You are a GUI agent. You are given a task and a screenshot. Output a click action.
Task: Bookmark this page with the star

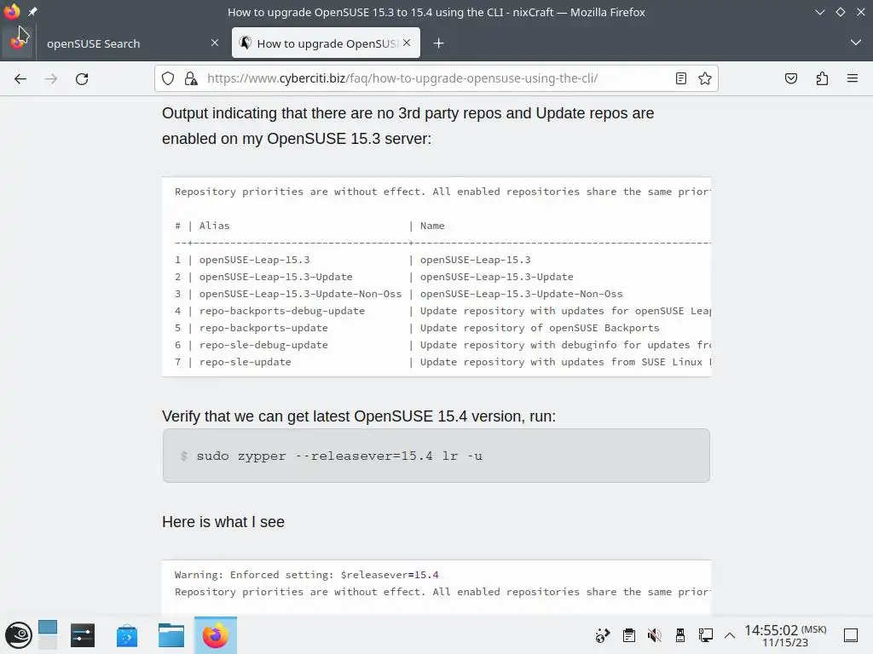point(705,78)
